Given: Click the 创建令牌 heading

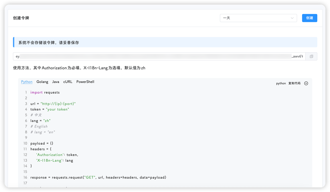Looking at the screenshot, I should pos(21,18).
